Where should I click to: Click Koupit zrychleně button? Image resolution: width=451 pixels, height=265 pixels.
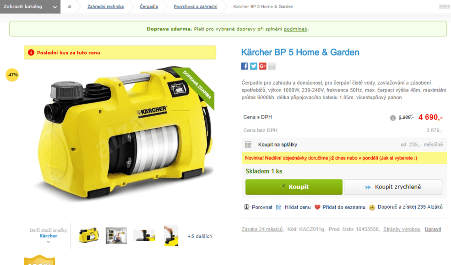[393, 187]
